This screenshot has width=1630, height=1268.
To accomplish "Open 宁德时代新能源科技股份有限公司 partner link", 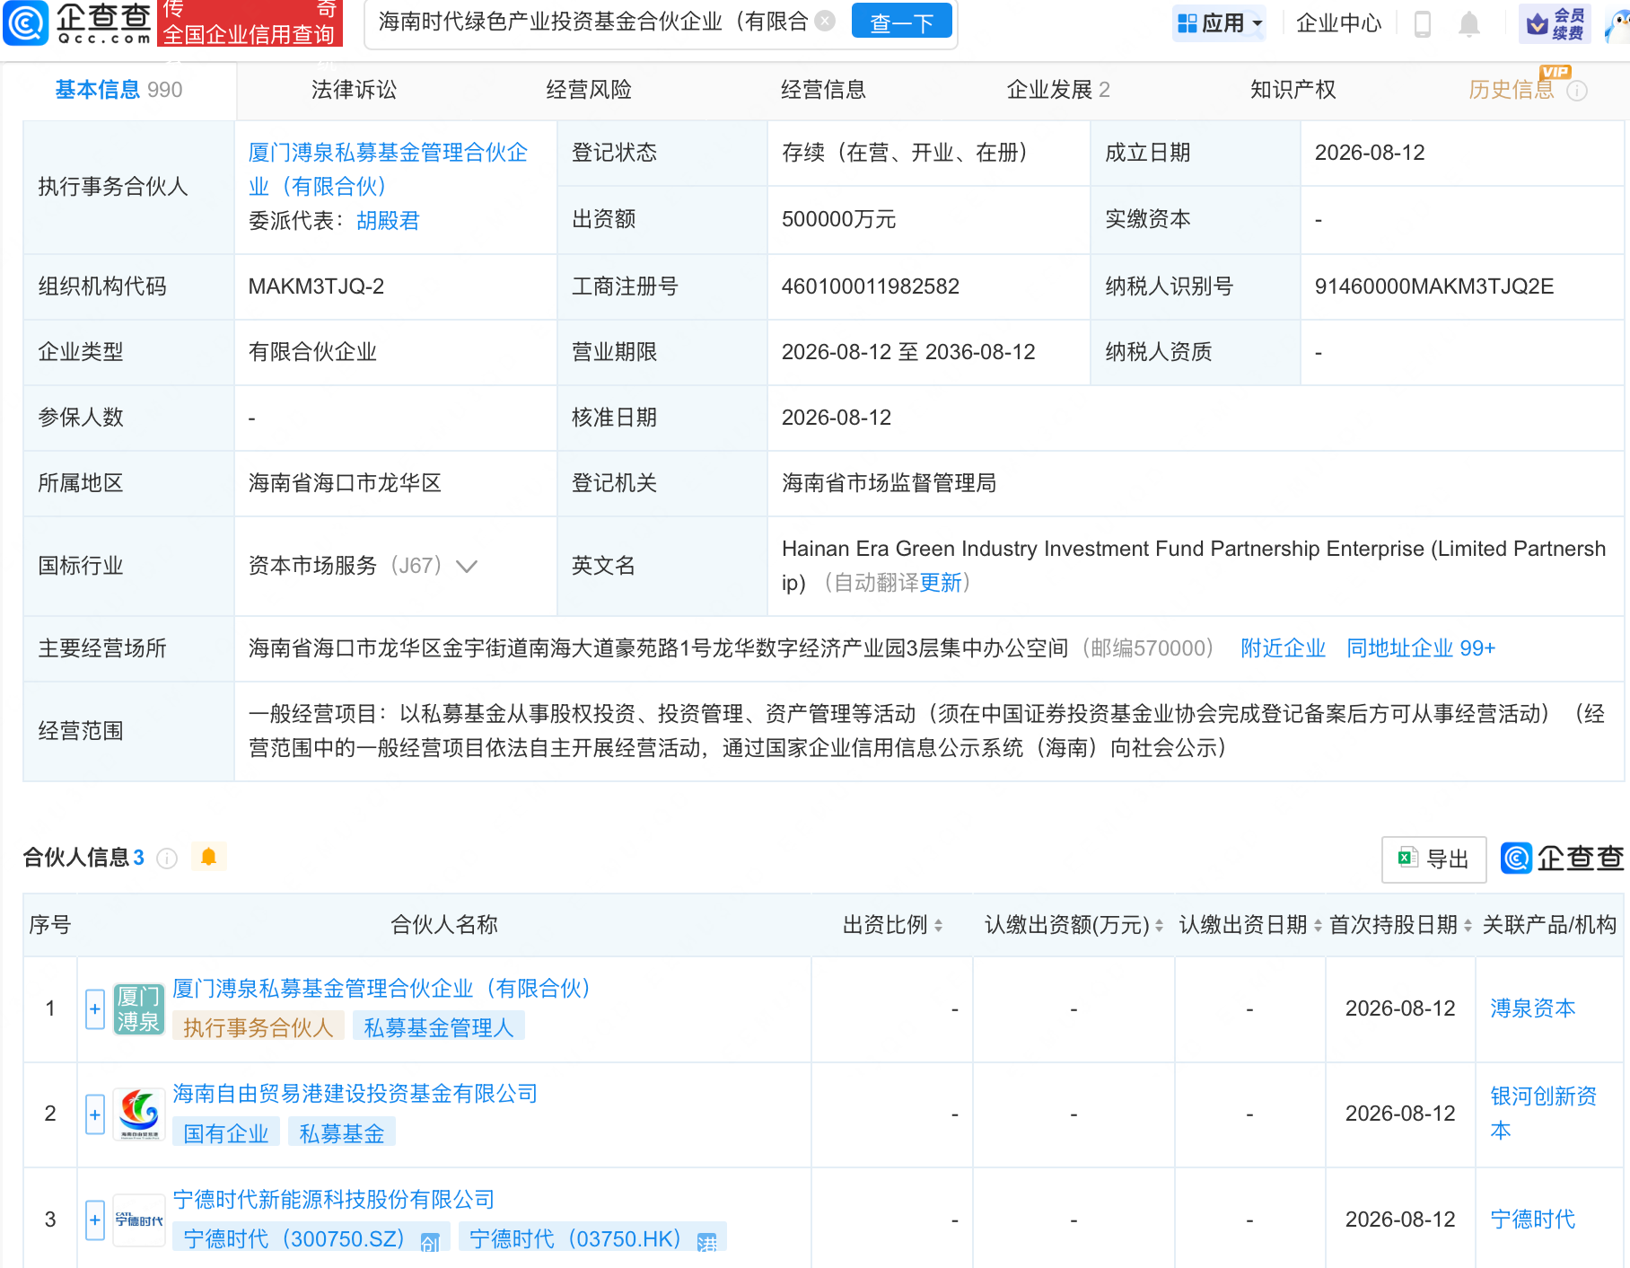I will click(334, 1200).
